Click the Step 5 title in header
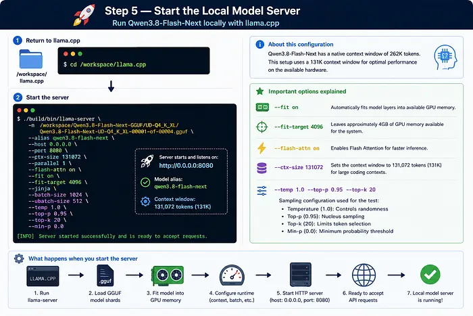The height and width of the screenshot is (316, 473). pos(202,11)
